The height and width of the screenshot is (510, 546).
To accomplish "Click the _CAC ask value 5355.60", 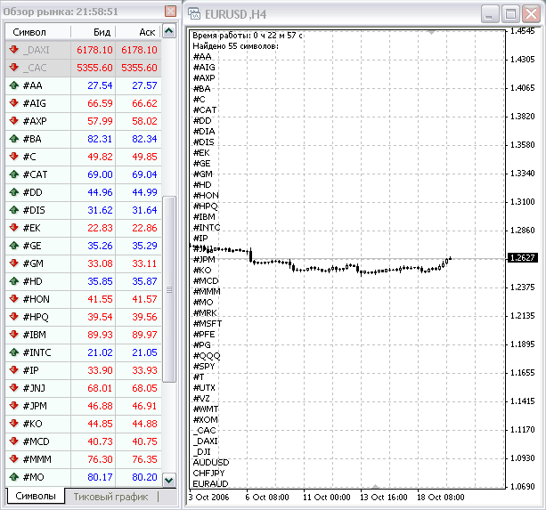I will click(139, 68).
